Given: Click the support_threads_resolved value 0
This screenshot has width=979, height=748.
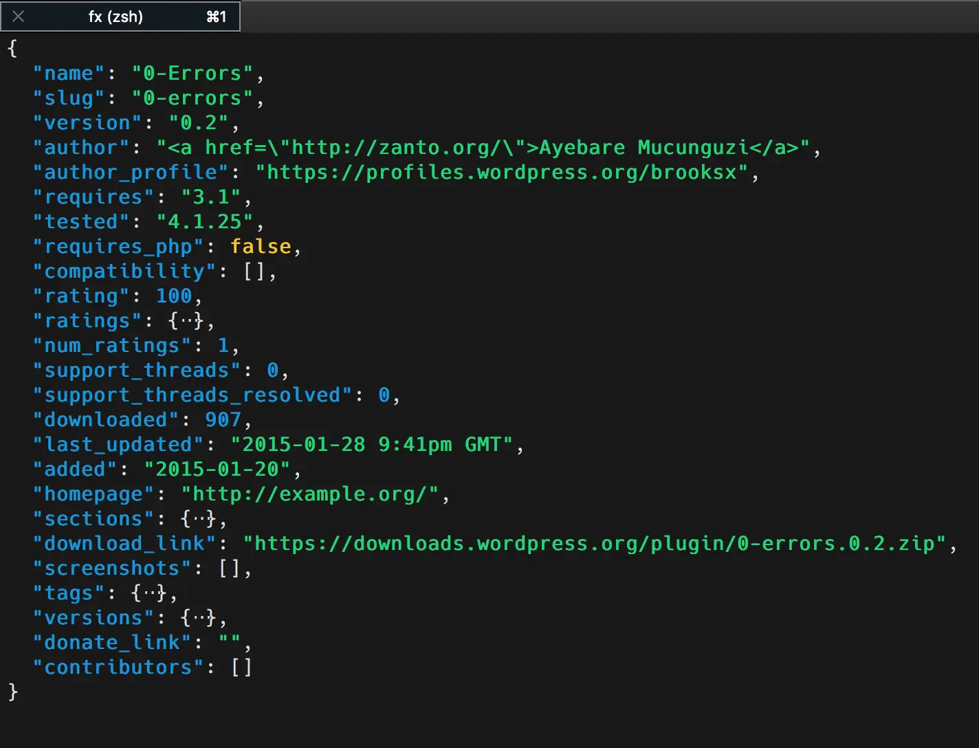Looking at the screenshot, I should click(x=384, y=395).
